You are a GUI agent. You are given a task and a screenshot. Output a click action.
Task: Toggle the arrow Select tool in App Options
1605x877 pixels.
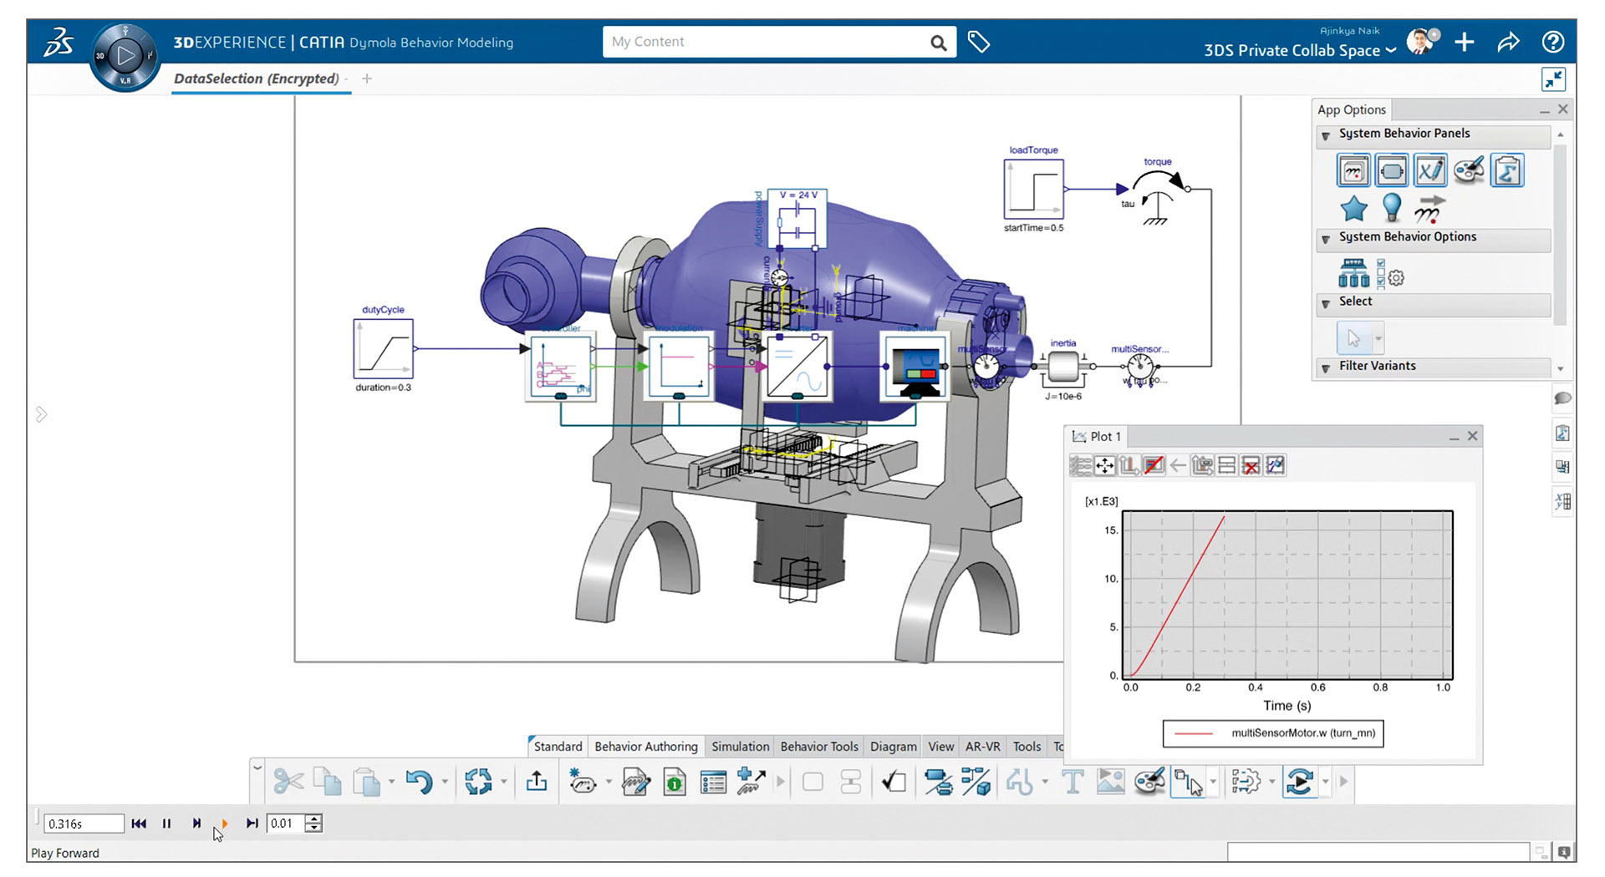(1353, 338)
